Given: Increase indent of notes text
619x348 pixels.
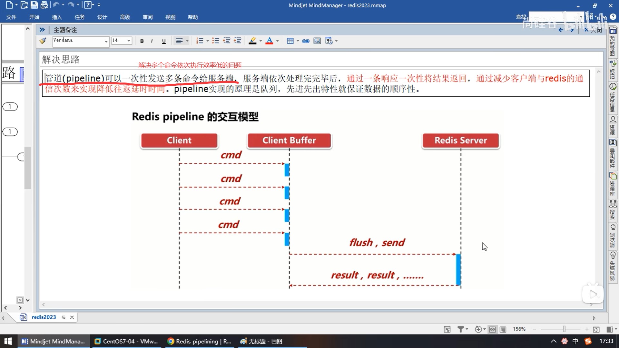Looking at the screenshot, I should [x=238, y=41].
